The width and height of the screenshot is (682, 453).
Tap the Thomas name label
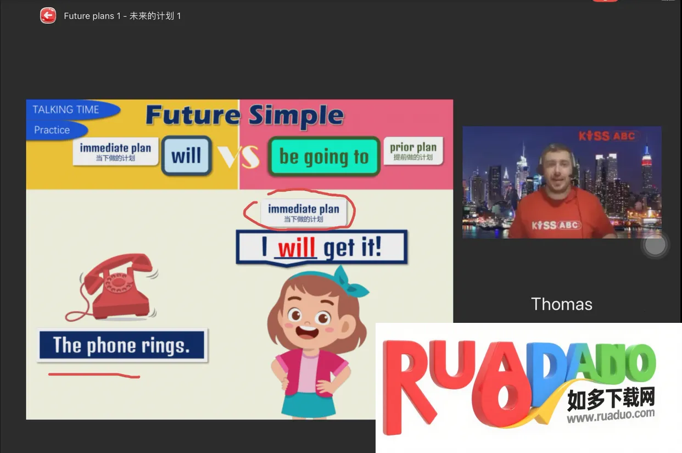click(x=562, y=304)
